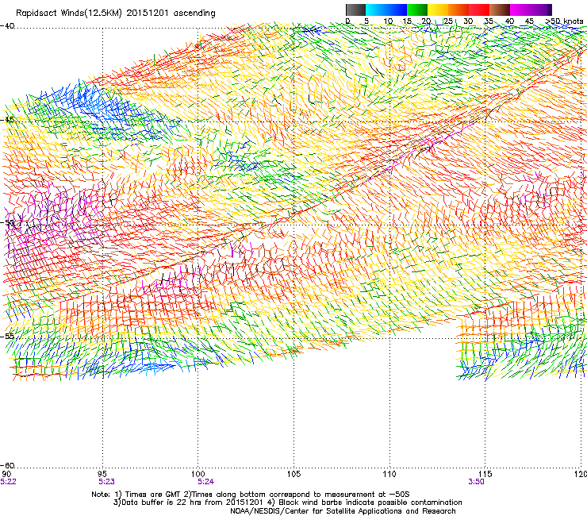Image resolution: width=587 pixels, height=516 pixels.
Task: Click the '-45' latitude axis label
Action: (7, 120)
